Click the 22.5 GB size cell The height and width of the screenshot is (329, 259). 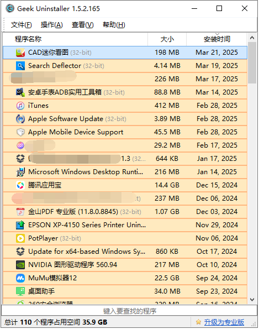click(x=167, y=278)
